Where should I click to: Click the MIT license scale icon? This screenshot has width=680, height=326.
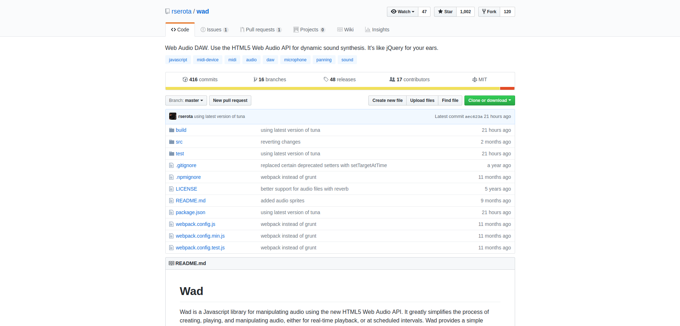pos(474,79)
